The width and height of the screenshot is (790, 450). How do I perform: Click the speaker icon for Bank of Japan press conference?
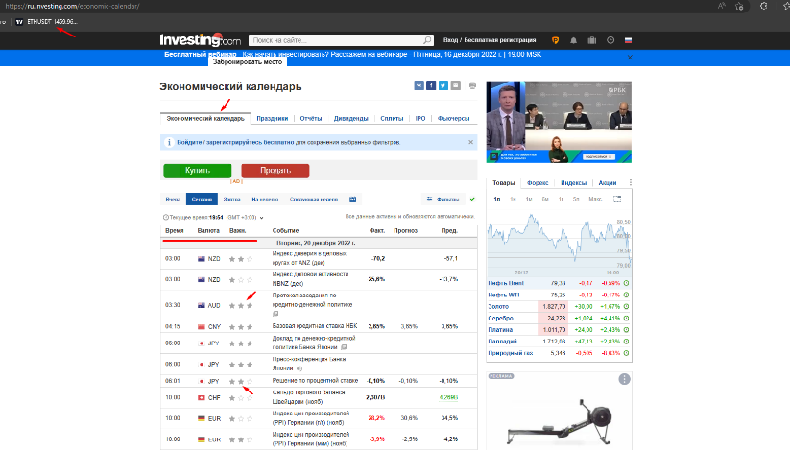point(300,368)
